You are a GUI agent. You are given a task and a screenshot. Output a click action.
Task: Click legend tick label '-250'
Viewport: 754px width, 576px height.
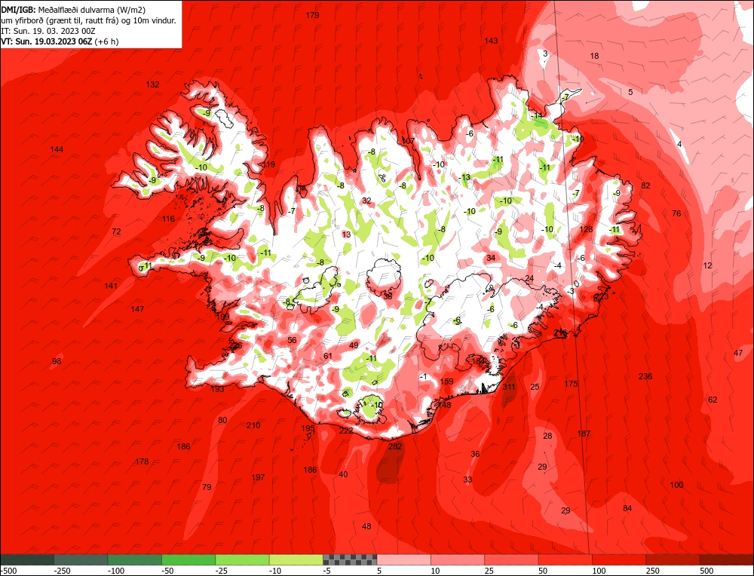[x=63, y=571]
